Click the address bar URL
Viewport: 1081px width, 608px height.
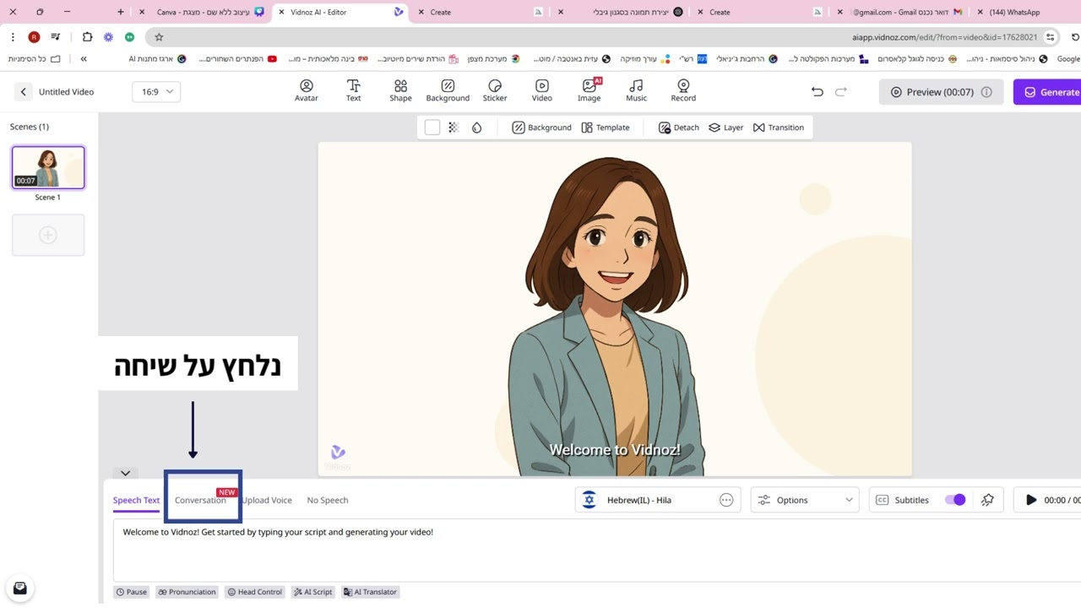pyautogui.click(x=944, y=37)
